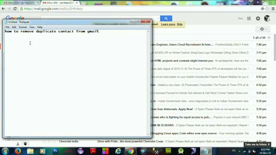Viewport: 276px width, 155px height.
Task: Tick the checkbox for Chevrolet India email
Action: coord(44,142)
